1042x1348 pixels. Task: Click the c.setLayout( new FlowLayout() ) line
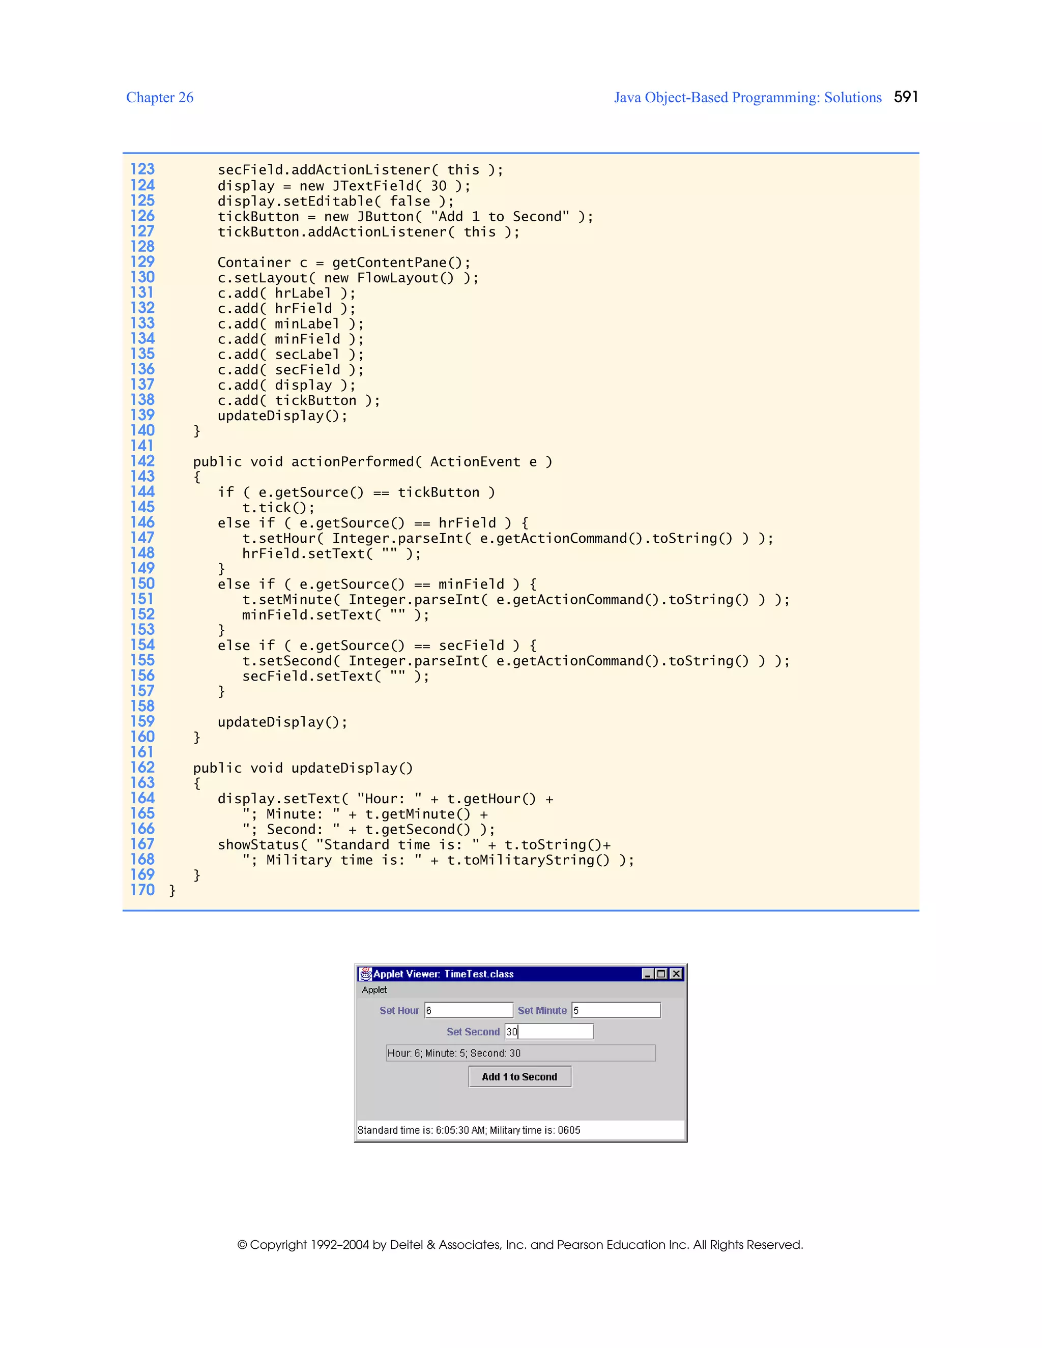pos(348,278)
